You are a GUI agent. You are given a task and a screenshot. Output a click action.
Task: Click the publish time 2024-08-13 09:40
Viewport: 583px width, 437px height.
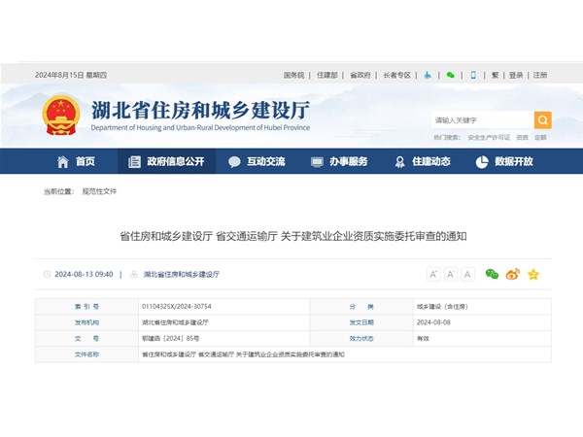point(84,274)
